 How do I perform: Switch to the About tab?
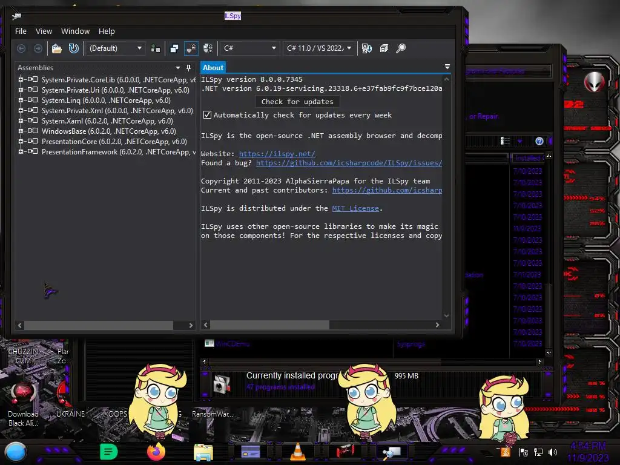point(213,68)
